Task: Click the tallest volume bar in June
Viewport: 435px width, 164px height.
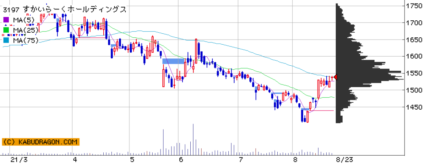Action: tap(193, 140)
